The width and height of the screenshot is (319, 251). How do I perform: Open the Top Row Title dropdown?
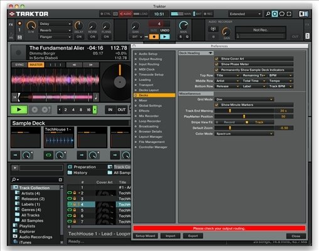(227, 75)
